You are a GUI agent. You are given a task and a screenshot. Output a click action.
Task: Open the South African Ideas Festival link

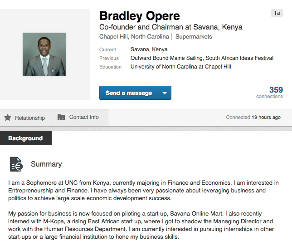239,58
